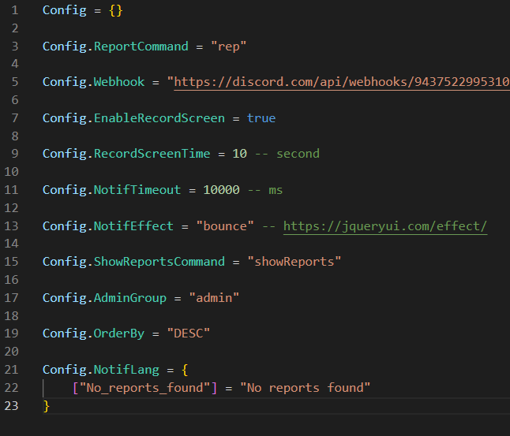Place cursor in the "admin" string

[214, 298]
